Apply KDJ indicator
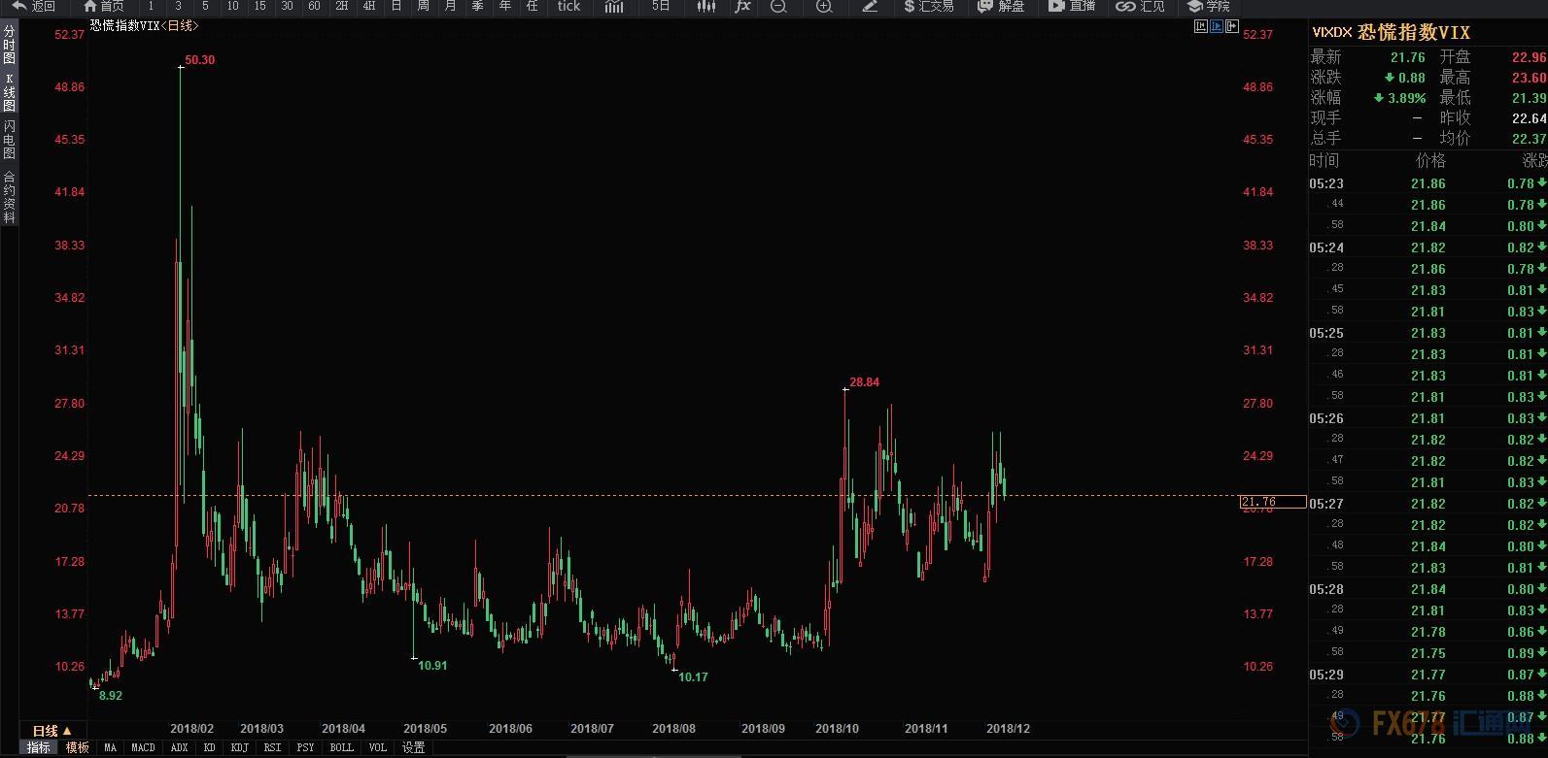Image resolution: width=1548 pixels, height=758 pixels. click(239, 747)
